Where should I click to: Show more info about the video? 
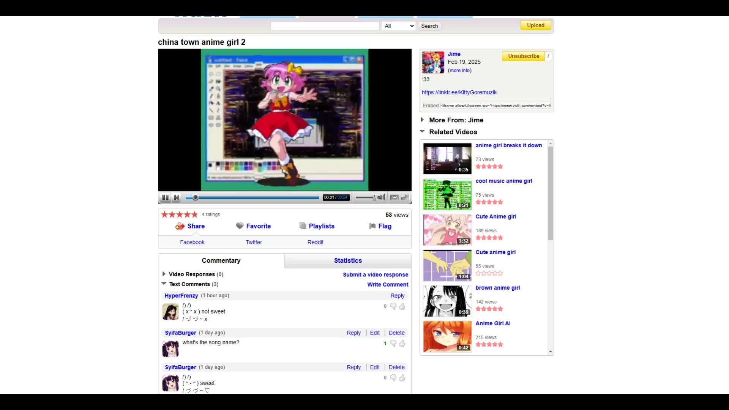click(459, 71)
